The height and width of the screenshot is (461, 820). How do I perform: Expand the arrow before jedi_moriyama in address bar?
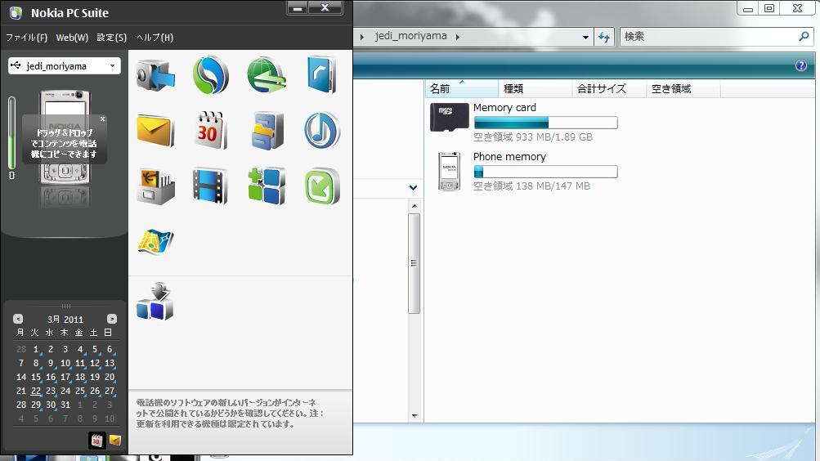point(362,37)
